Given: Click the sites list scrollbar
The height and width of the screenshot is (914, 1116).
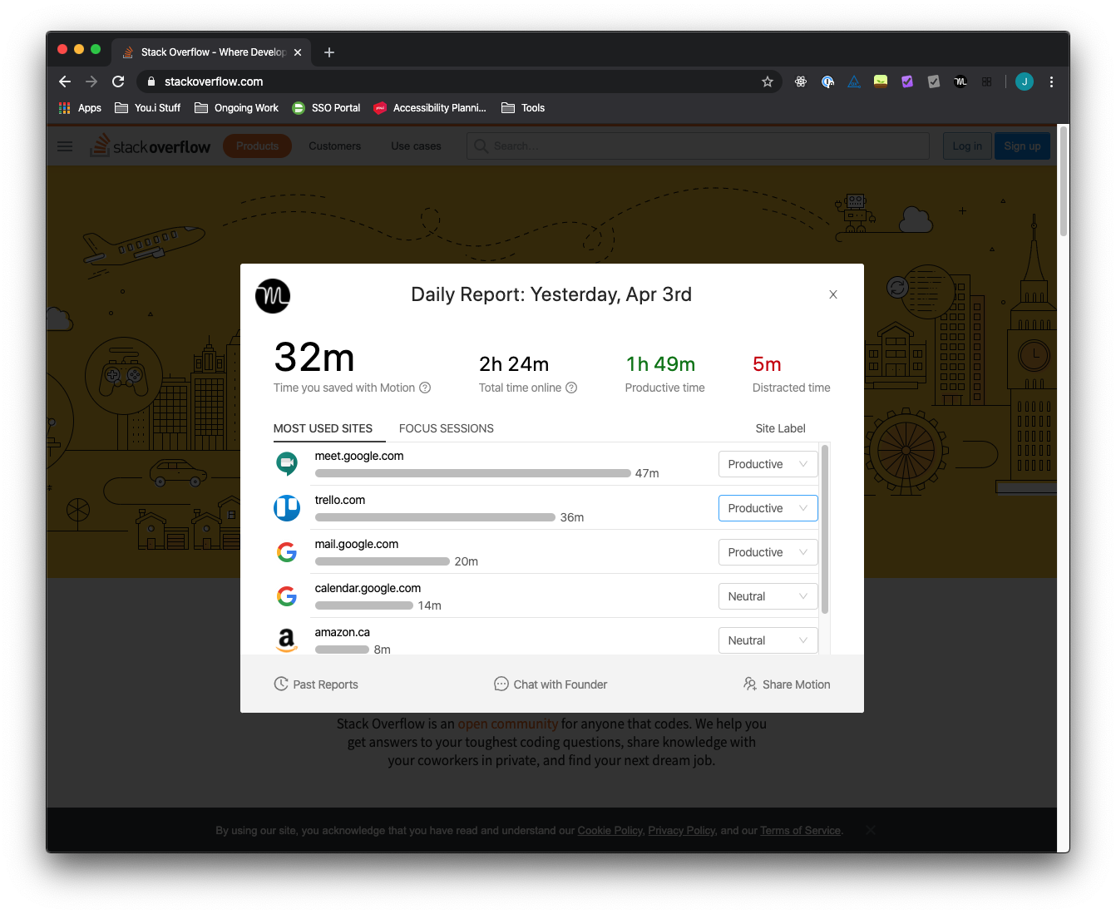Looking at the screenshot, I should point(825,529).
